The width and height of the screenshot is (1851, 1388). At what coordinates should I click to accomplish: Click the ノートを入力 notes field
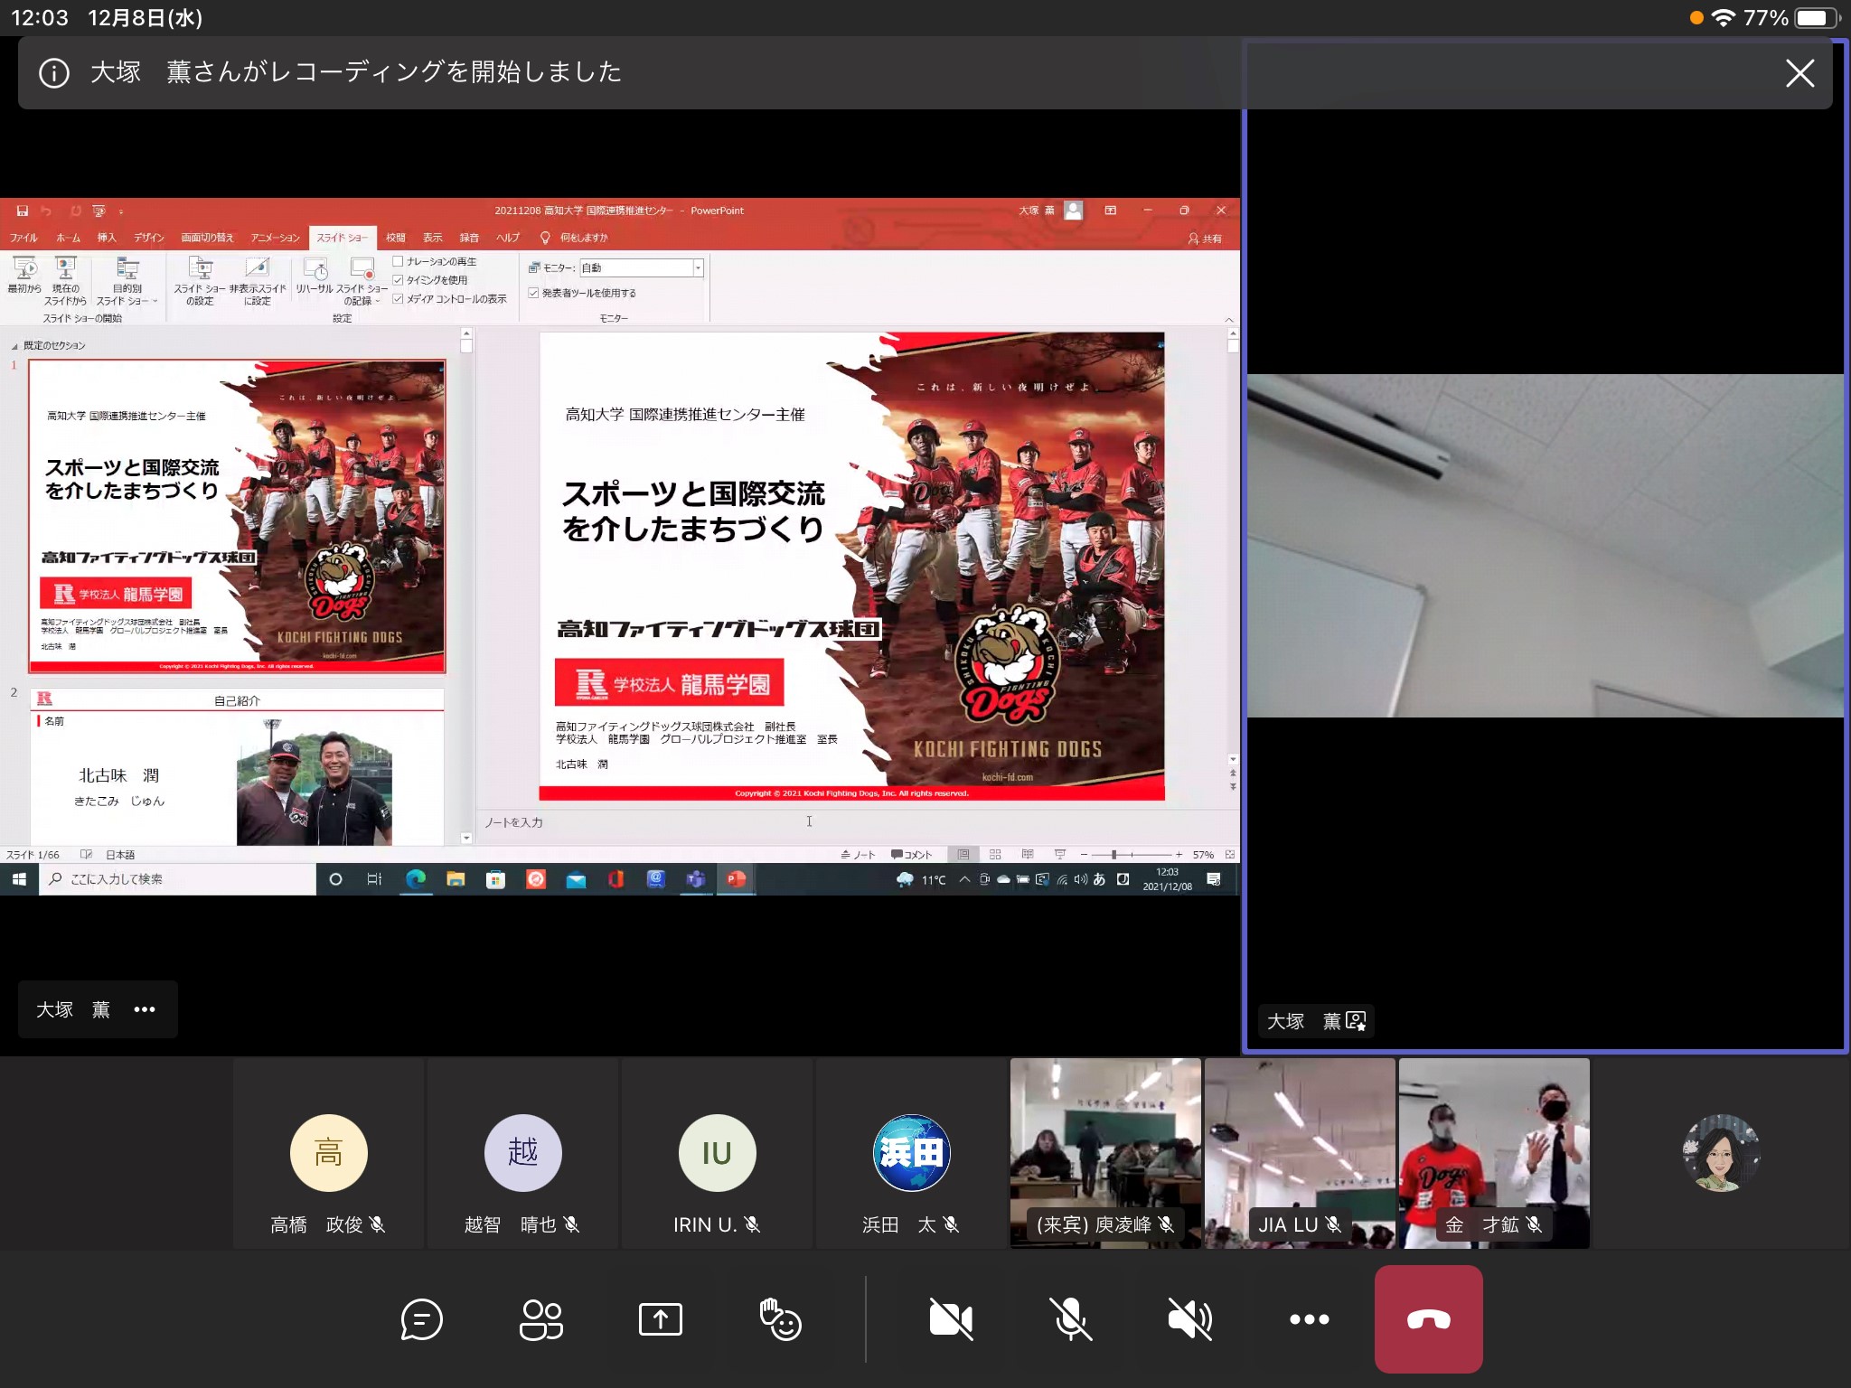pyautogui.click(x=513, y=822)
